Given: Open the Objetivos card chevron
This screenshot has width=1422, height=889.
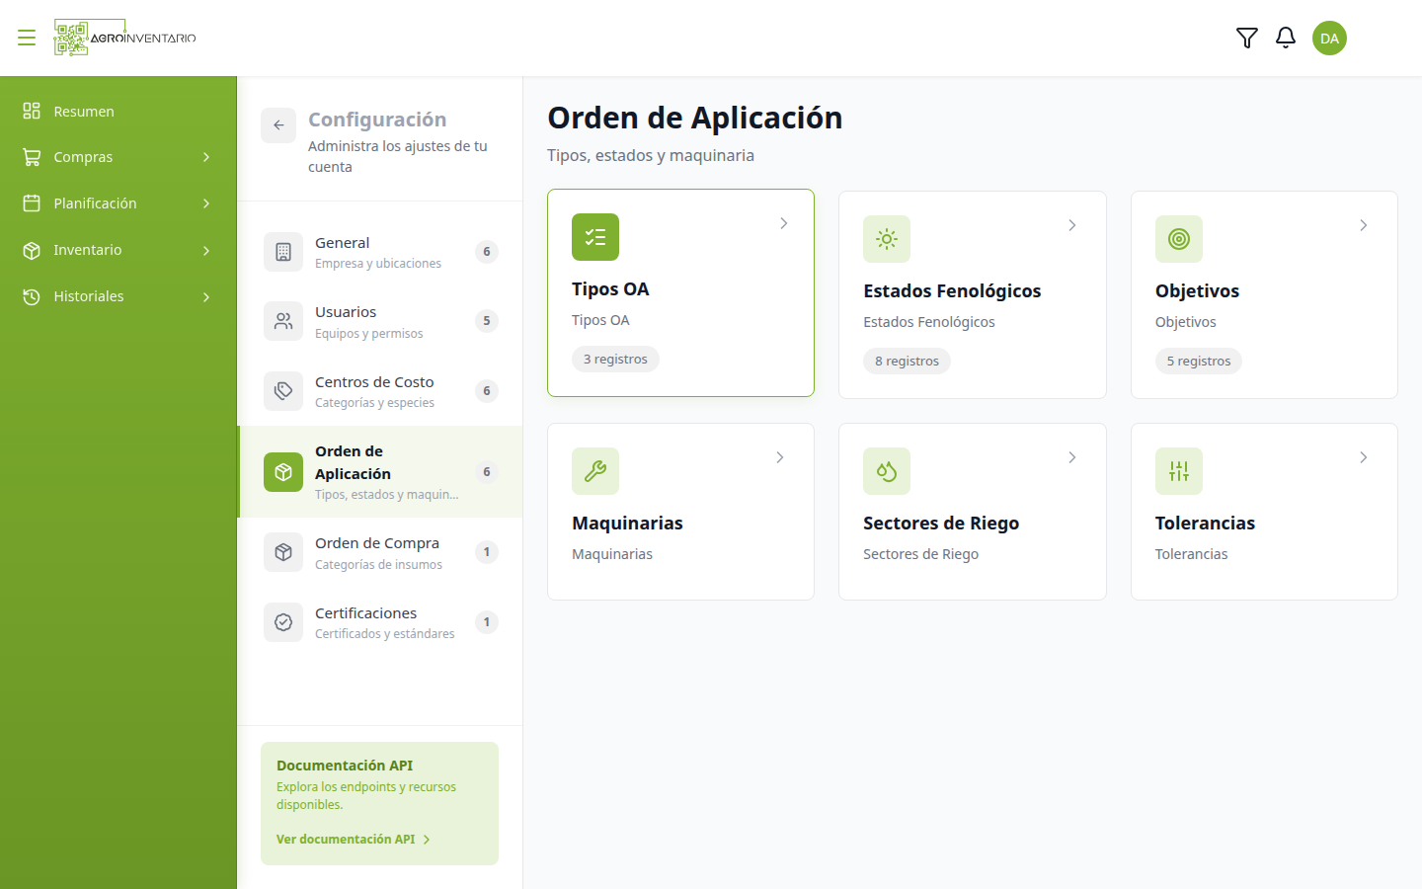Looking at the screenshot, I should coord(1364,225).
